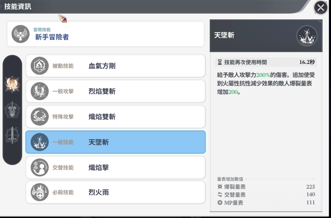Image resolution: width=331 pixels, height=218 pixels.
Task: Click the 烈焰雙斬 normal attack icon
Action: (39, 91)
